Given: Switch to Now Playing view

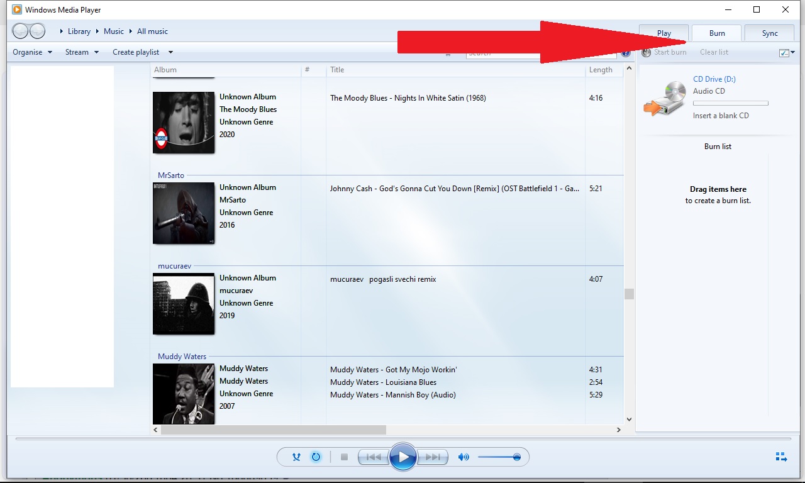Looking at the screenshot, I should [x=781, y=457].
